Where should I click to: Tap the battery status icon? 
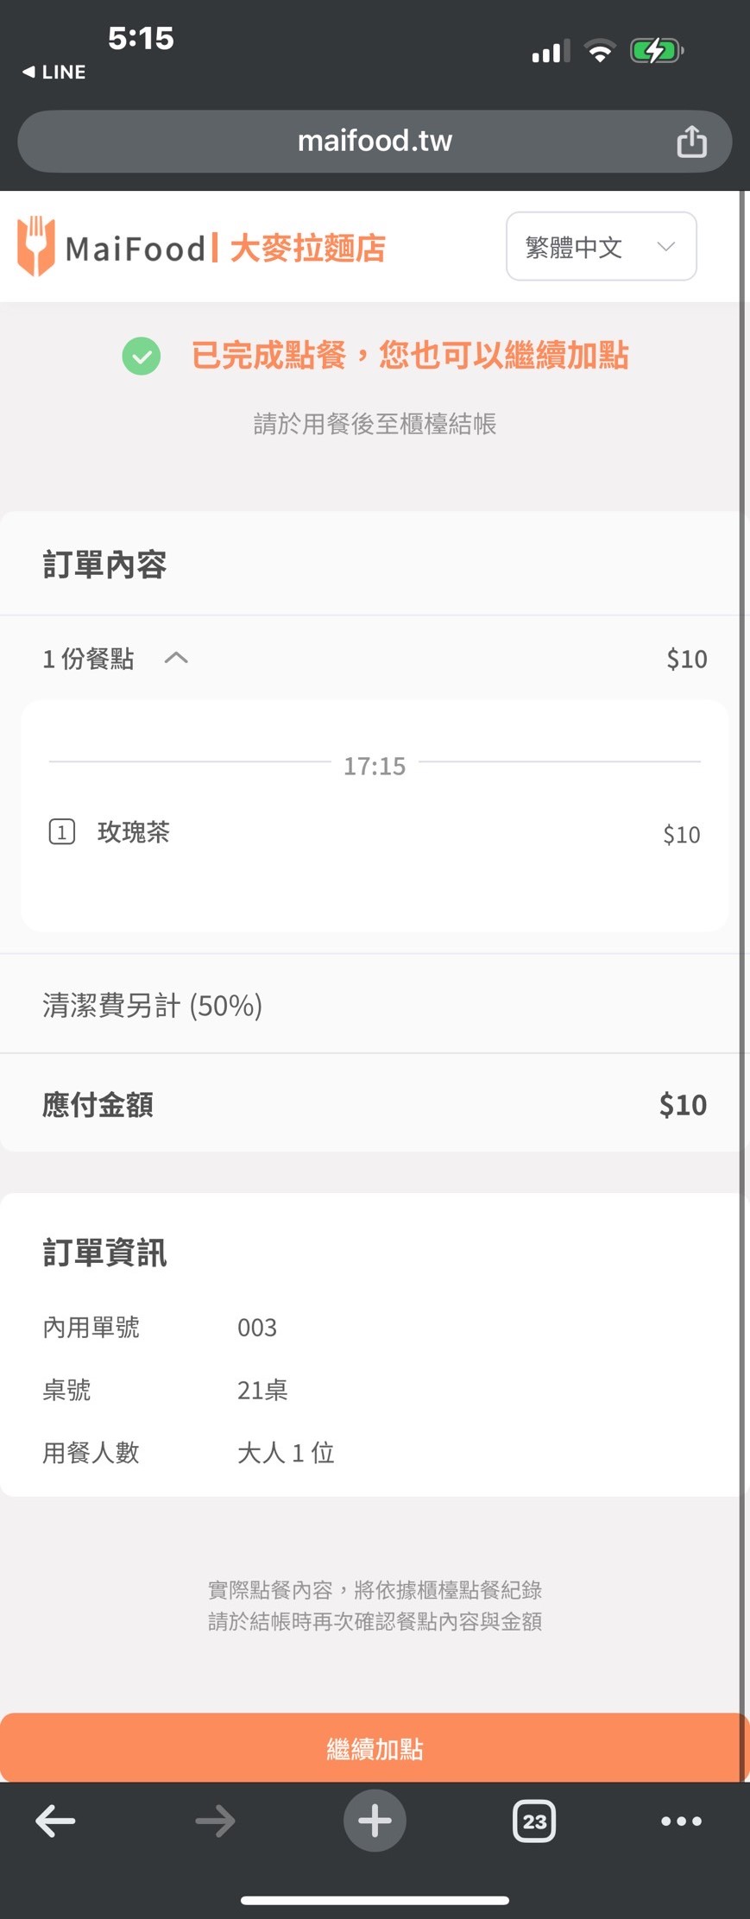coord(656,51)
